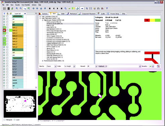Click the Padstack button
165x126 pixels.
101,66
